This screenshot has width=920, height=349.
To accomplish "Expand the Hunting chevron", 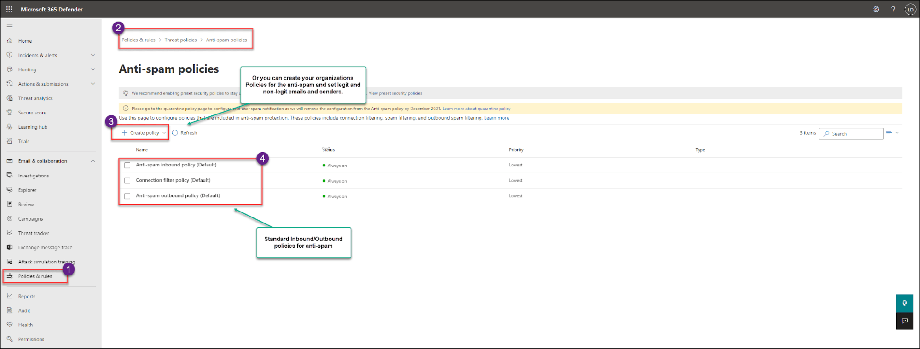I will (93, 69).
